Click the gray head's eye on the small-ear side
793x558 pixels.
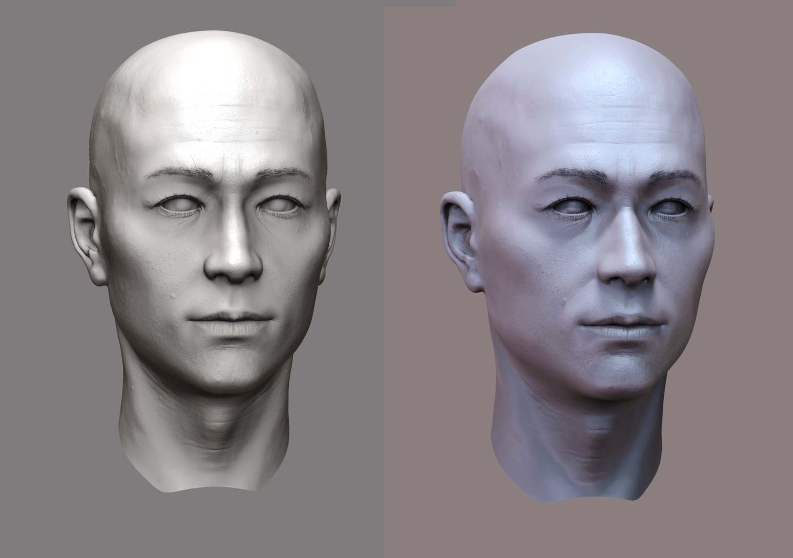tap(280, 205)
